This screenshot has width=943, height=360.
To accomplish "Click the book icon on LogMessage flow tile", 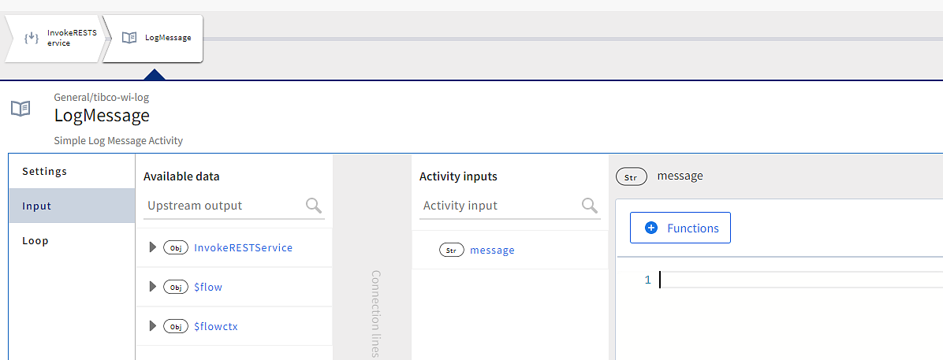I will point(129,38).
